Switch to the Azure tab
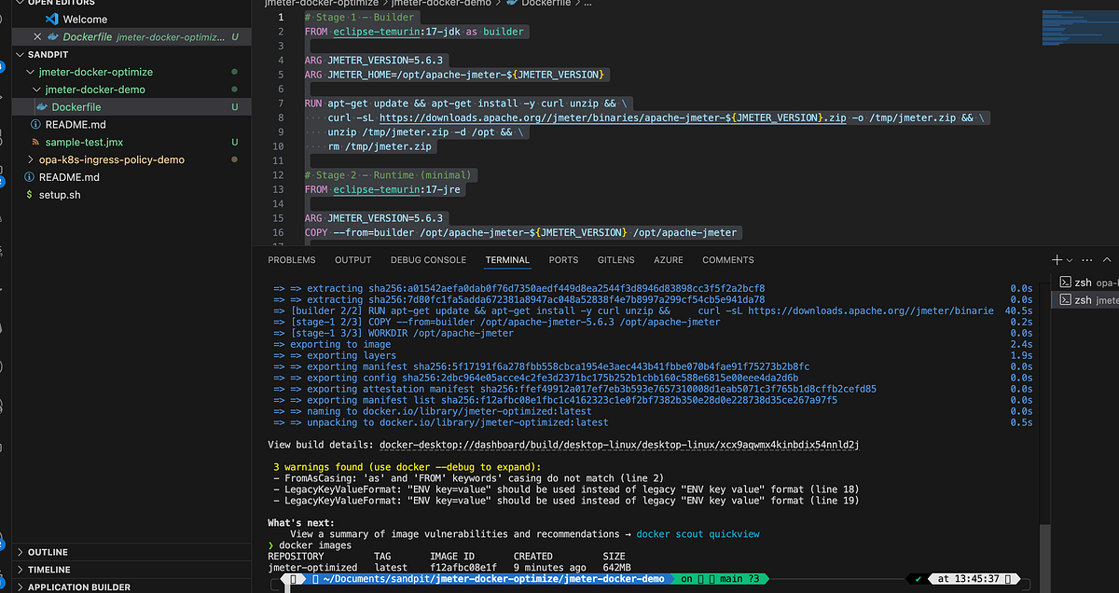 [669, 260]
